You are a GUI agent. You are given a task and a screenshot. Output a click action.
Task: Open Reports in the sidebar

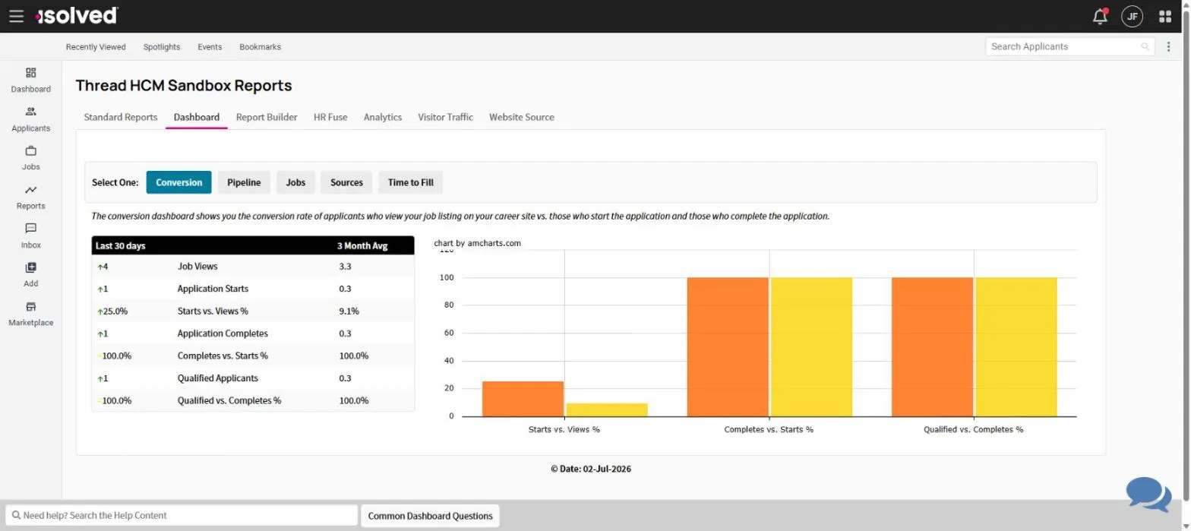(31, 197)
